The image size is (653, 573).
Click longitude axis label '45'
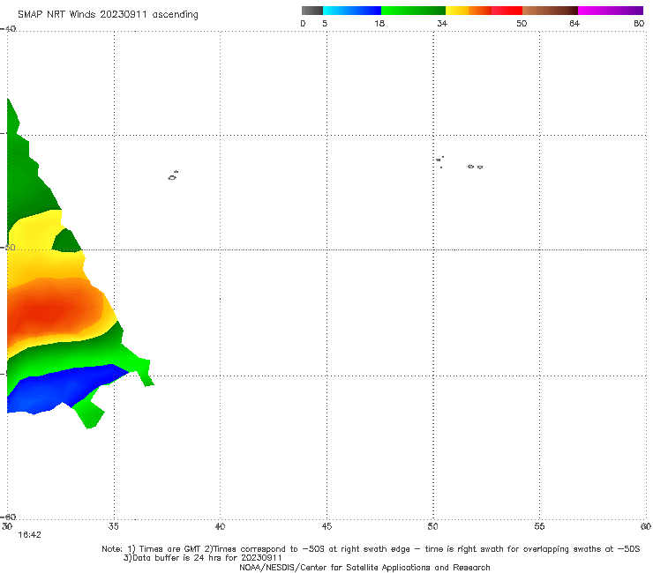point(326,527)
